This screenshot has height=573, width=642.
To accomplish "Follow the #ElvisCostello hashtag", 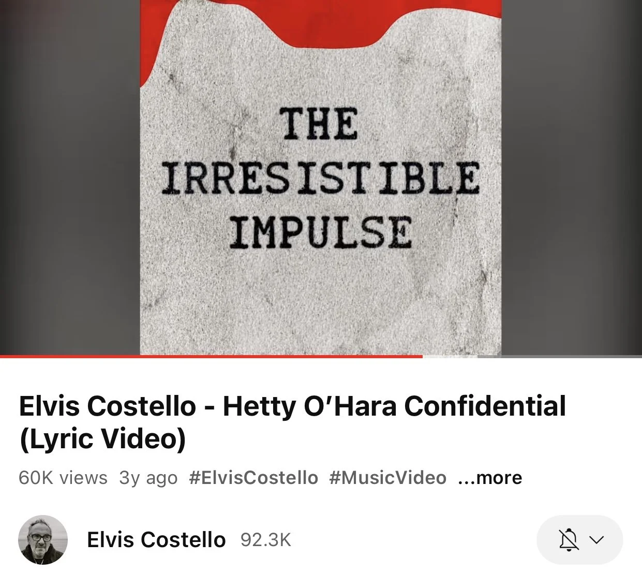I will point(253,477).
